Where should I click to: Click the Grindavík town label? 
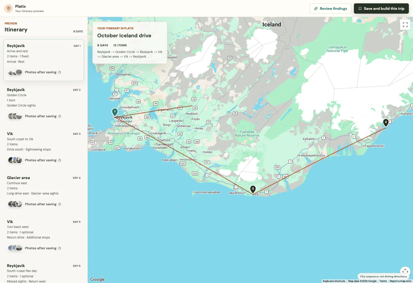point(99,150)
